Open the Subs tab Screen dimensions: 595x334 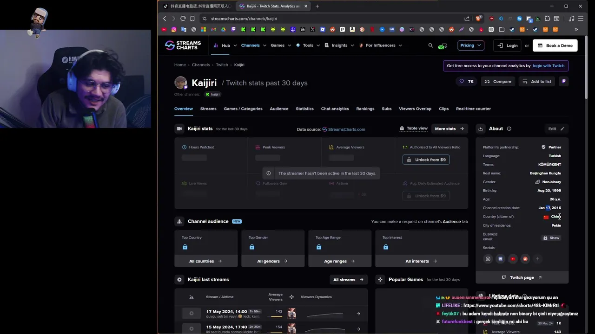point(387,109)
